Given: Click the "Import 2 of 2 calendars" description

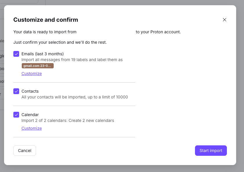Looking at the screenshot, I should pos(68,120).
